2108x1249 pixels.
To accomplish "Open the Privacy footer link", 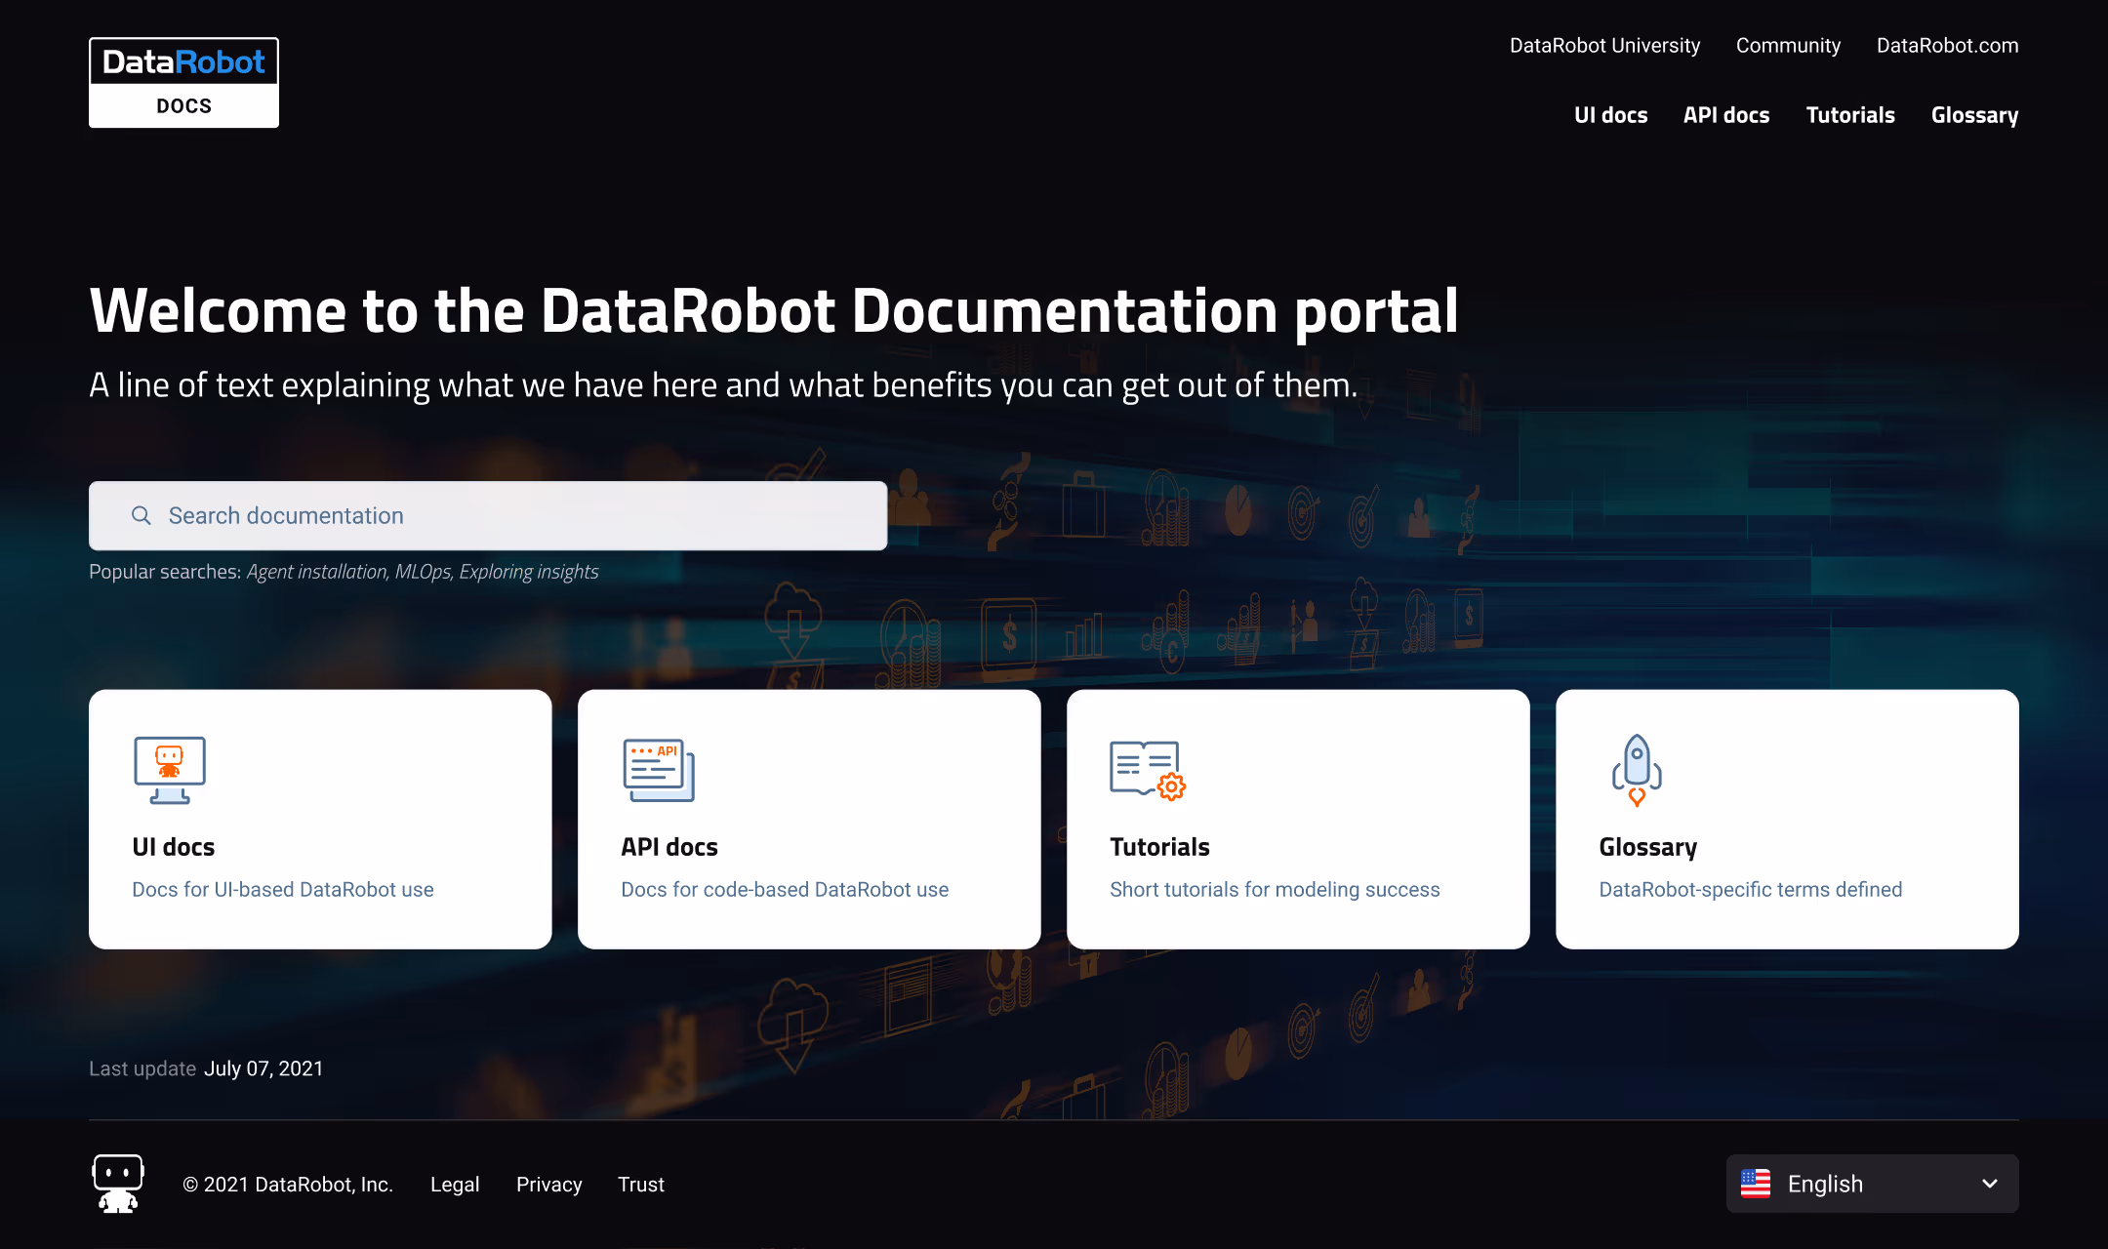I will click(548, 1185).
